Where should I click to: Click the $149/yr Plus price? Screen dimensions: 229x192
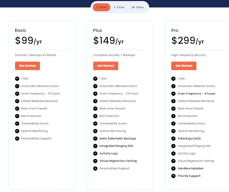(x=108, y=41)
